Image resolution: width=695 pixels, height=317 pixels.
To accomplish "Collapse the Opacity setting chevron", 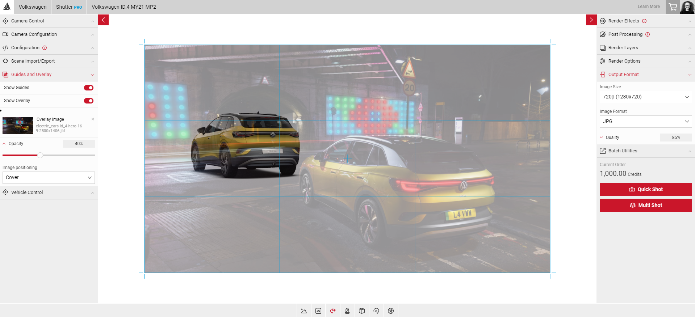I will tap(4, 144).
